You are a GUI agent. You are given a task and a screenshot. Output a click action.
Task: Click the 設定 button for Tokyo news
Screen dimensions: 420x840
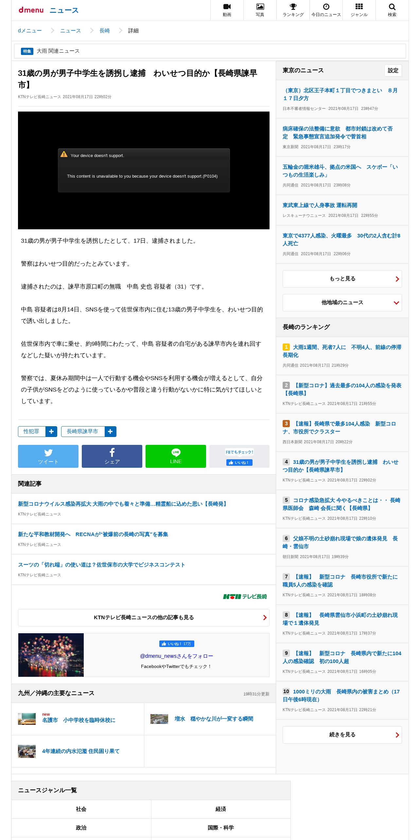393,70
